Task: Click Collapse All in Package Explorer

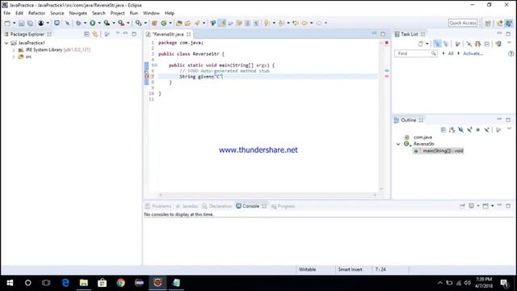Action: click(x=86, y=34)
